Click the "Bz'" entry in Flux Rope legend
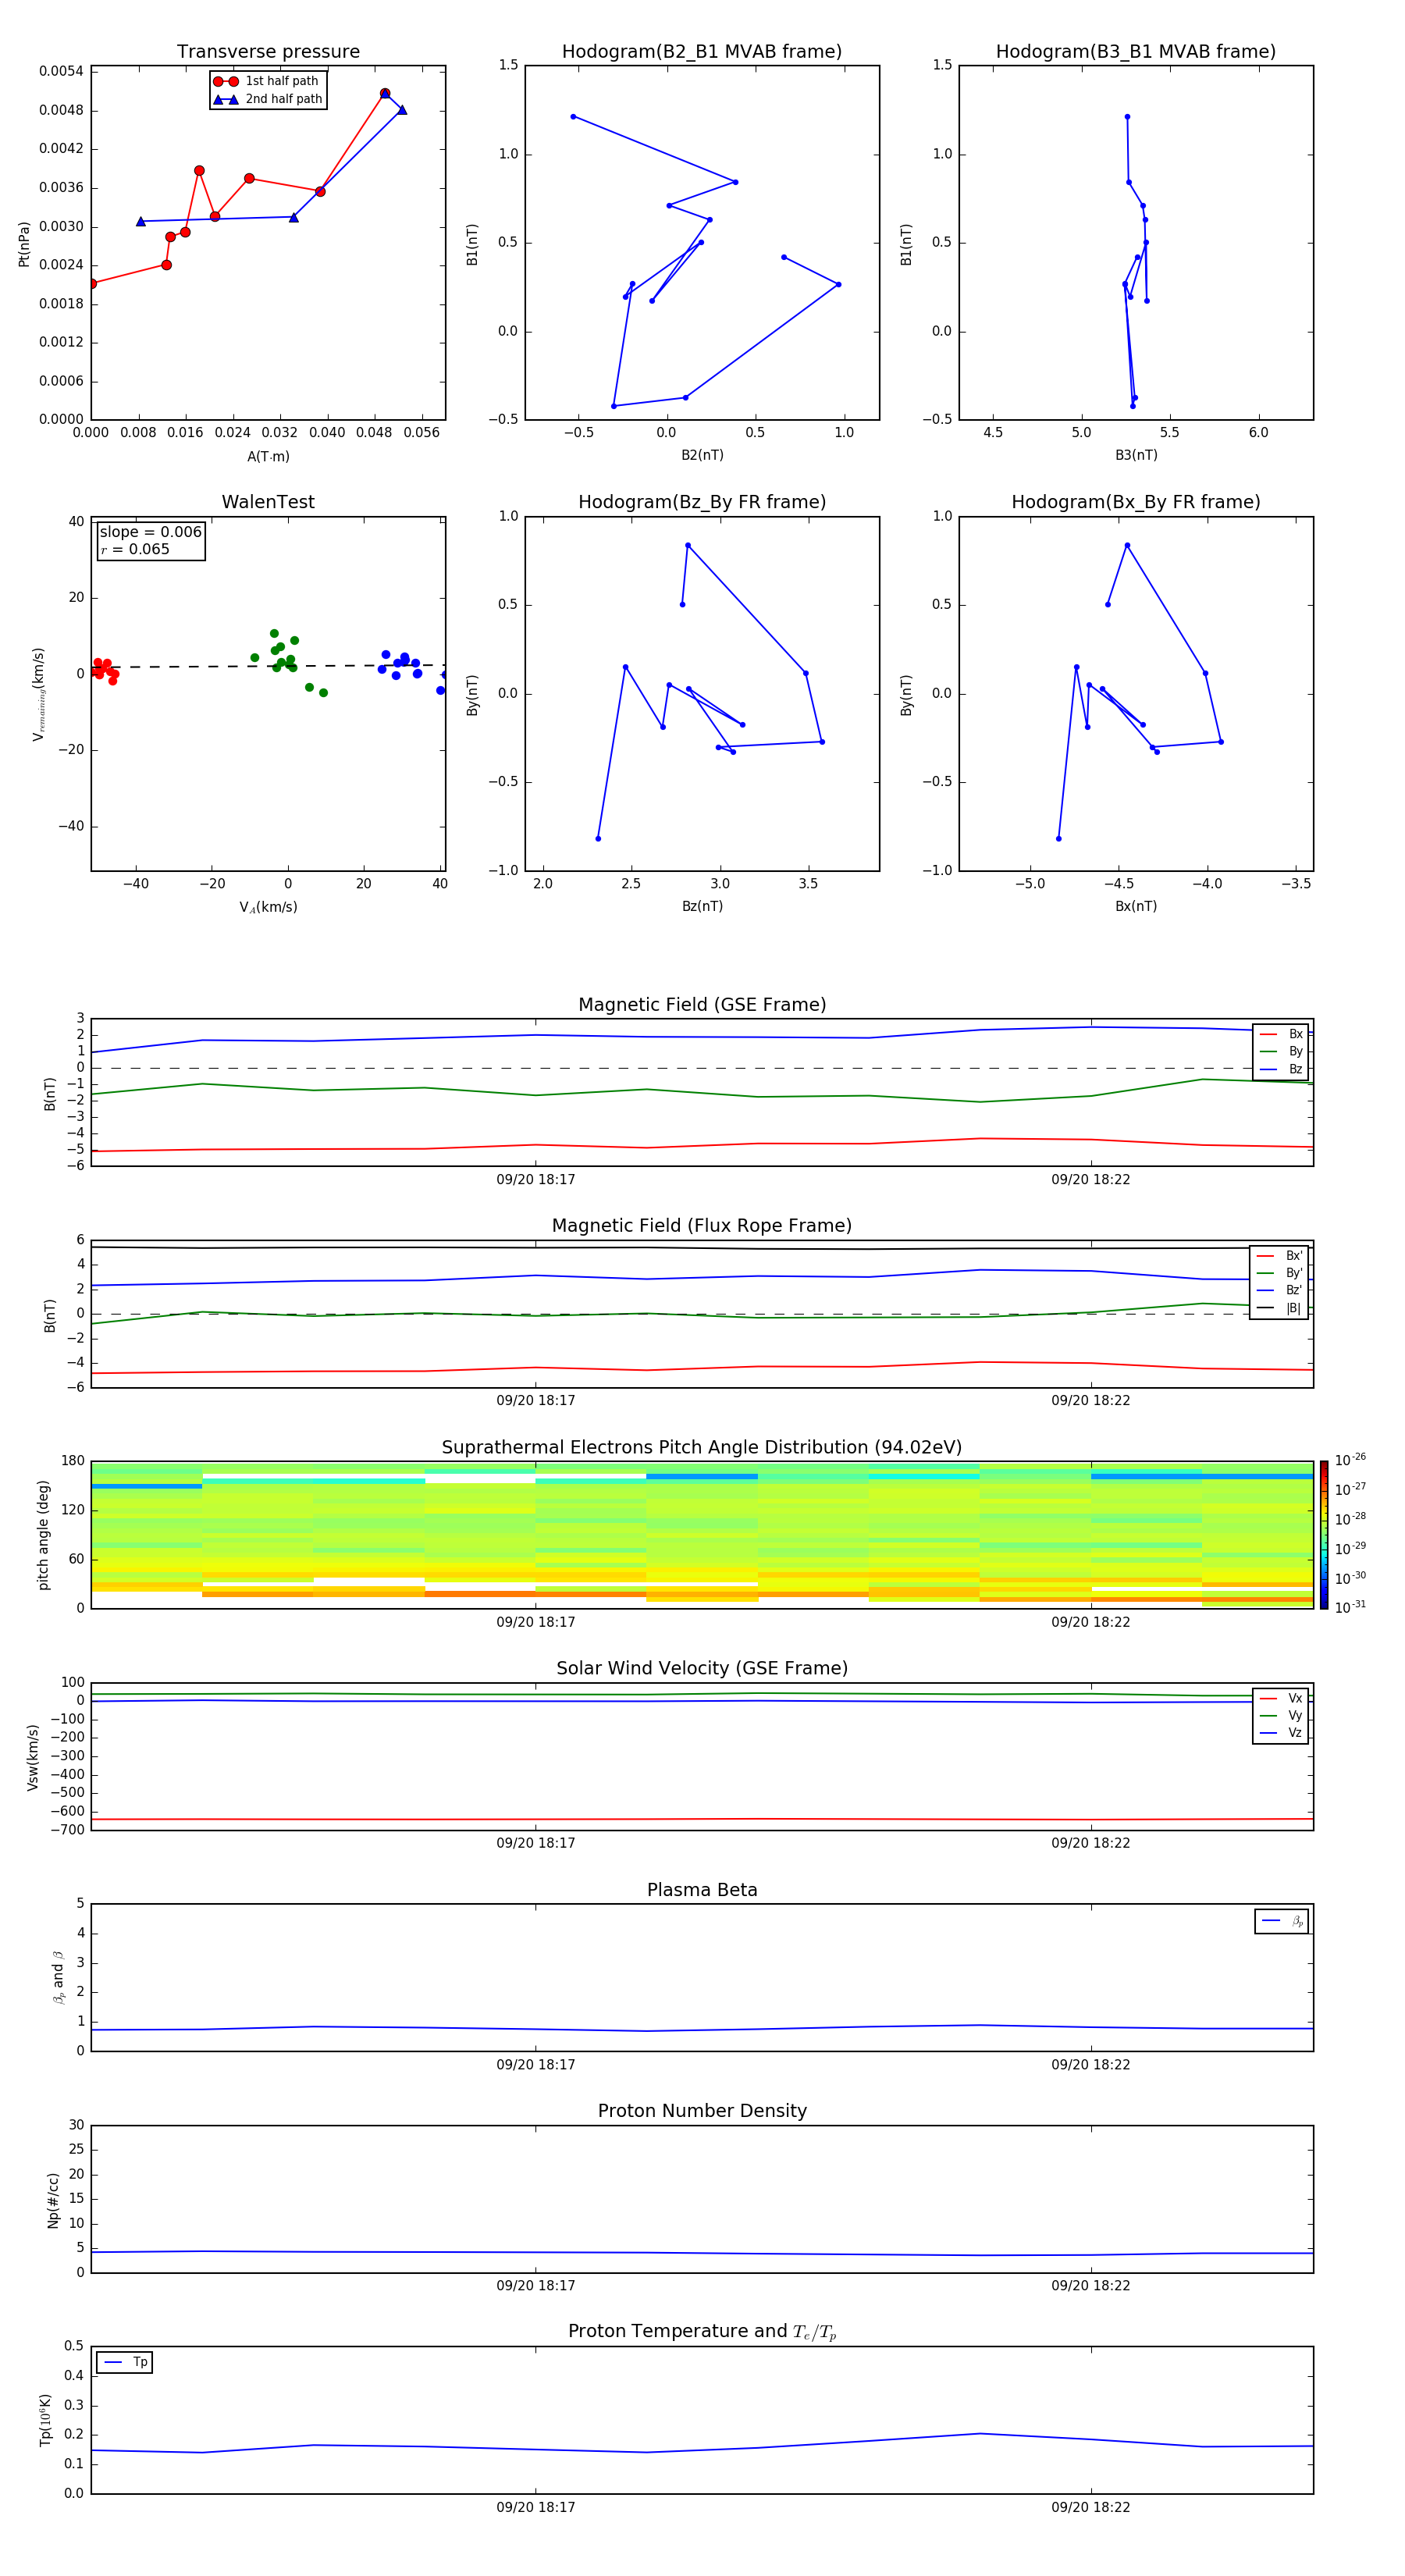This screenshot has height=2576, width=1405. [1279, 1290]
